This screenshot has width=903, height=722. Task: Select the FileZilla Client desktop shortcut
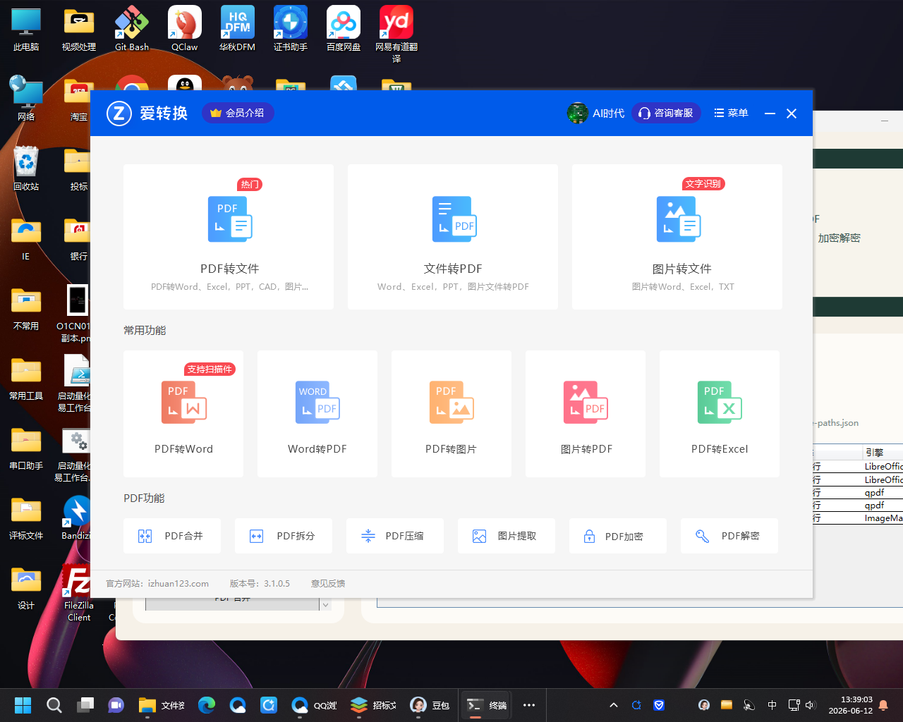click(79, 592)
